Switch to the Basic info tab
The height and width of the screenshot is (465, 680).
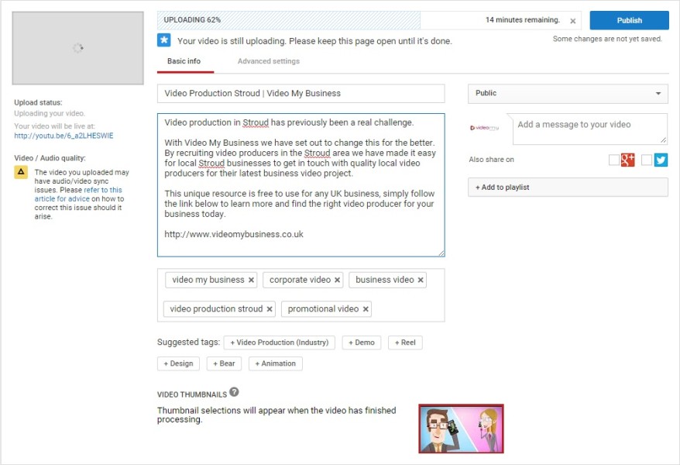point(184,61)
